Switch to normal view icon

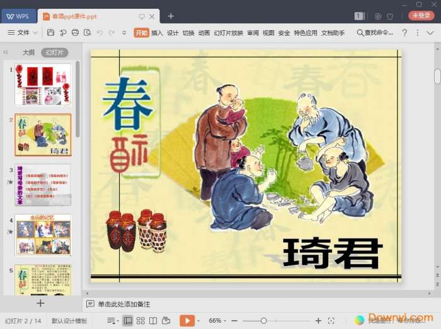click(128, 321)
